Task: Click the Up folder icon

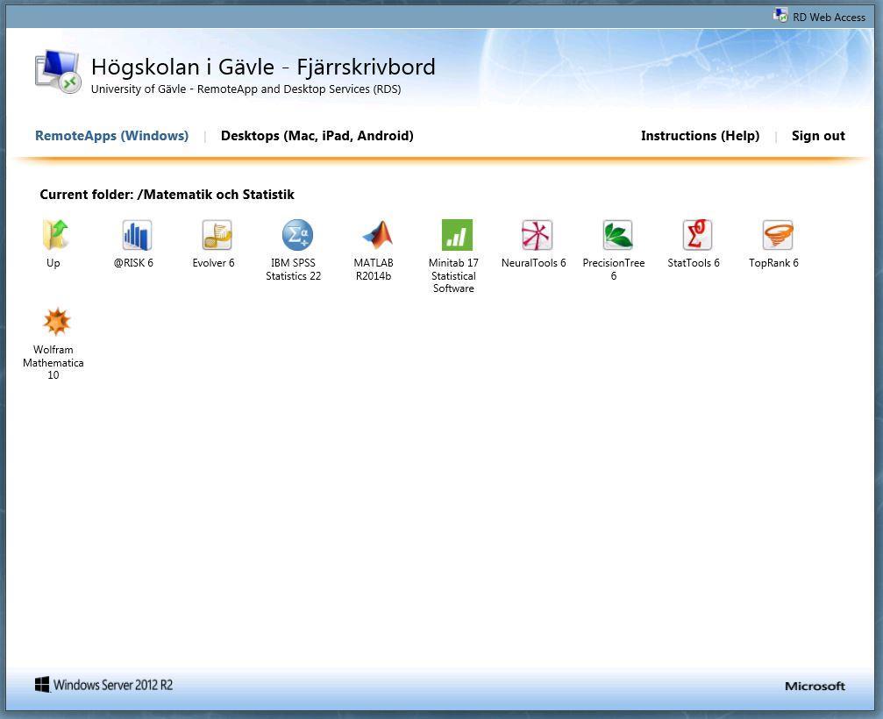Action: (55, 235)
